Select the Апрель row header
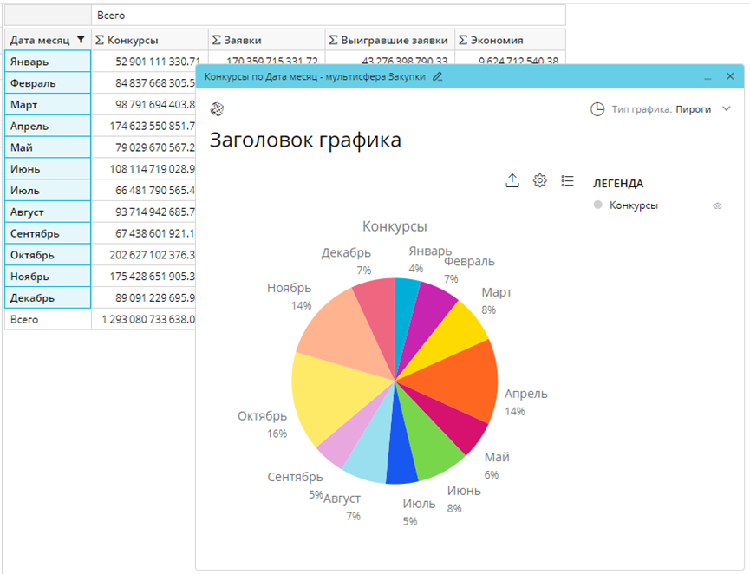The width and height of the screenshot is (750, 574). [48, 126]
